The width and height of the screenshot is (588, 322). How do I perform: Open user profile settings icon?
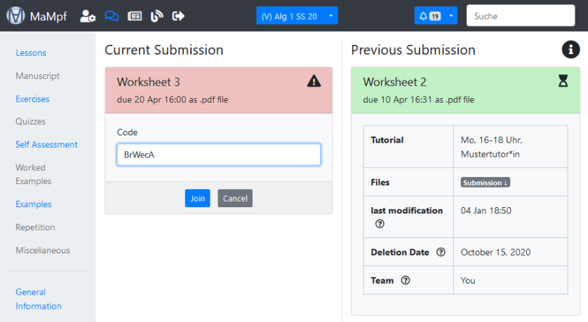88,15
